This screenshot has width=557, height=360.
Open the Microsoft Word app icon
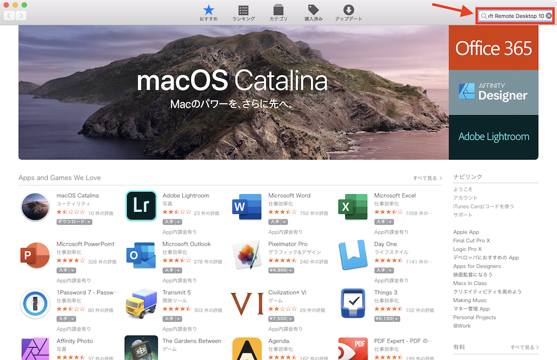[x=247, y=206]
